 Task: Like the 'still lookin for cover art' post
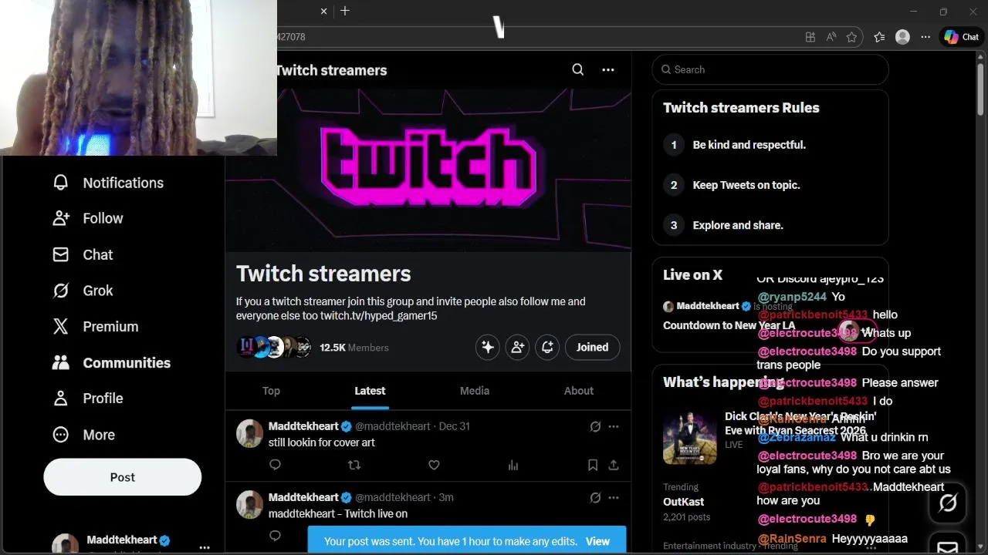[434, 465]
